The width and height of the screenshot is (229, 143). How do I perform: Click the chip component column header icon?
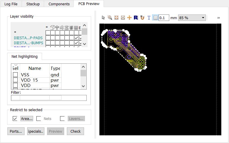71,27
